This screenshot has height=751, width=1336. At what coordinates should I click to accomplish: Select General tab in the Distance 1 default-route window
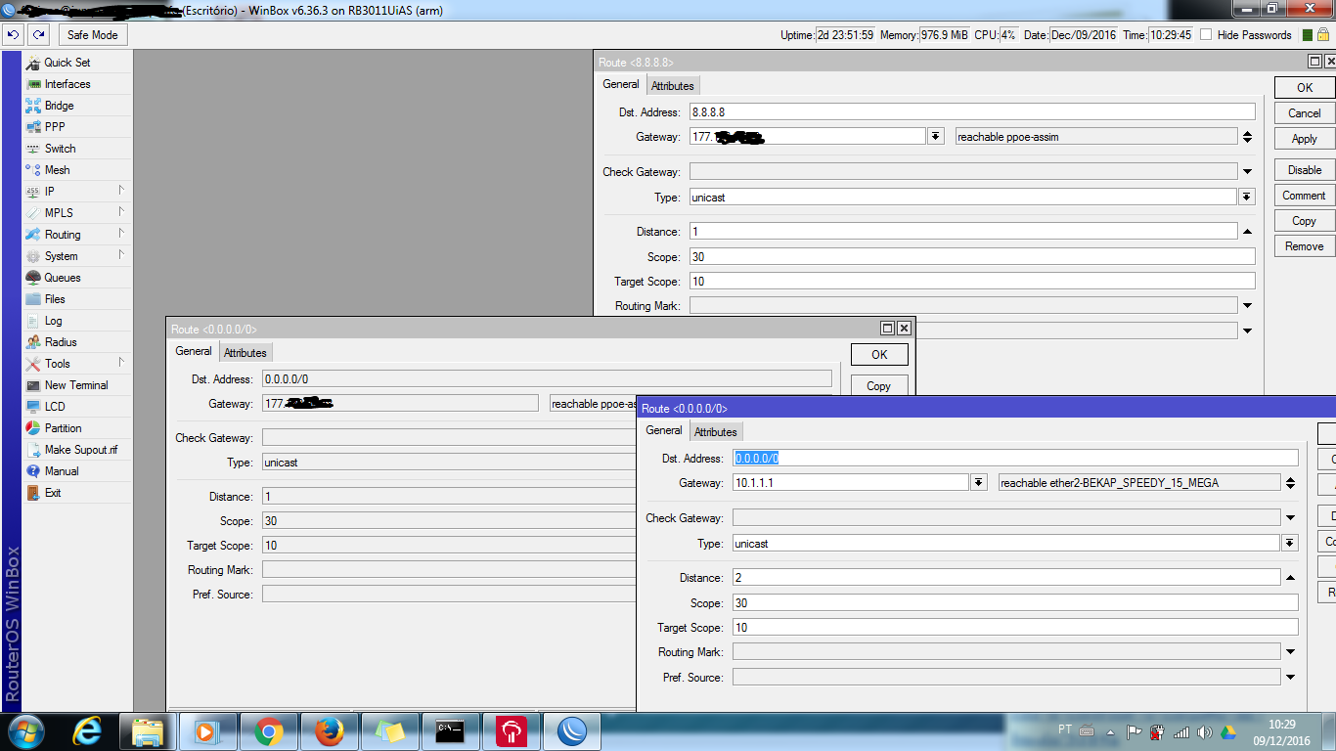(194, 352)
